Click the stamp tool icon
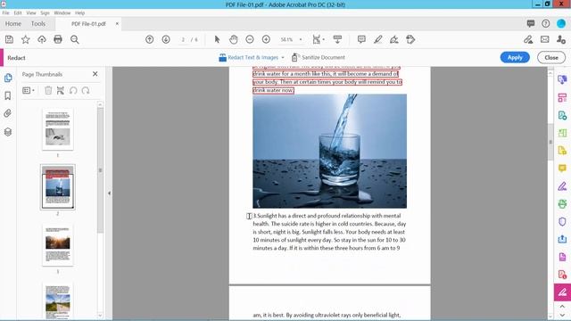Screen dimensions: 571x321 pyautogui.click(x=410, y=39)
